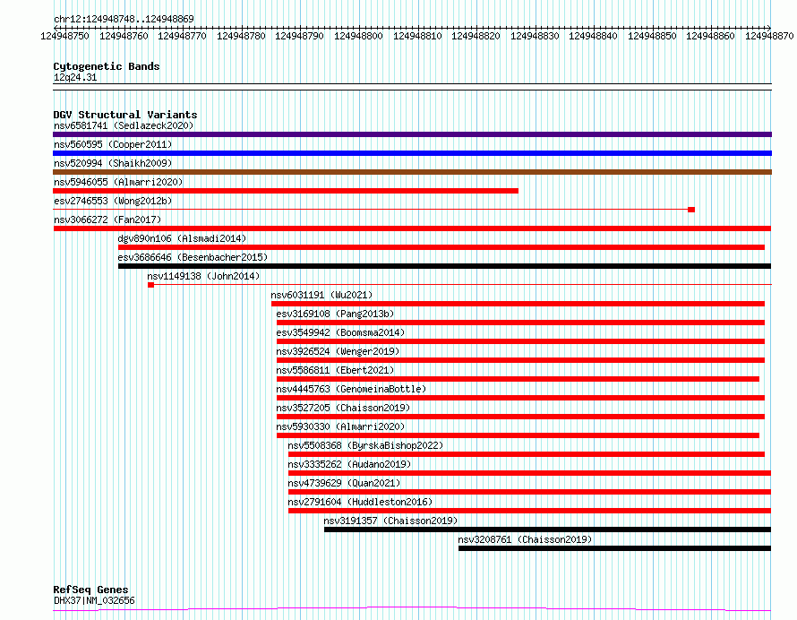This screenshot has height=620, width=797.
Task: Open the nsv4445763 (GenomeinaBottle) label
Action: 351,389
